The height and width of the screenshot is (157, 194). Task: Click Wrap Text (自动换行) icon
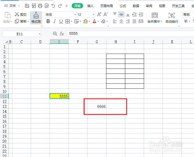point(172,15)
